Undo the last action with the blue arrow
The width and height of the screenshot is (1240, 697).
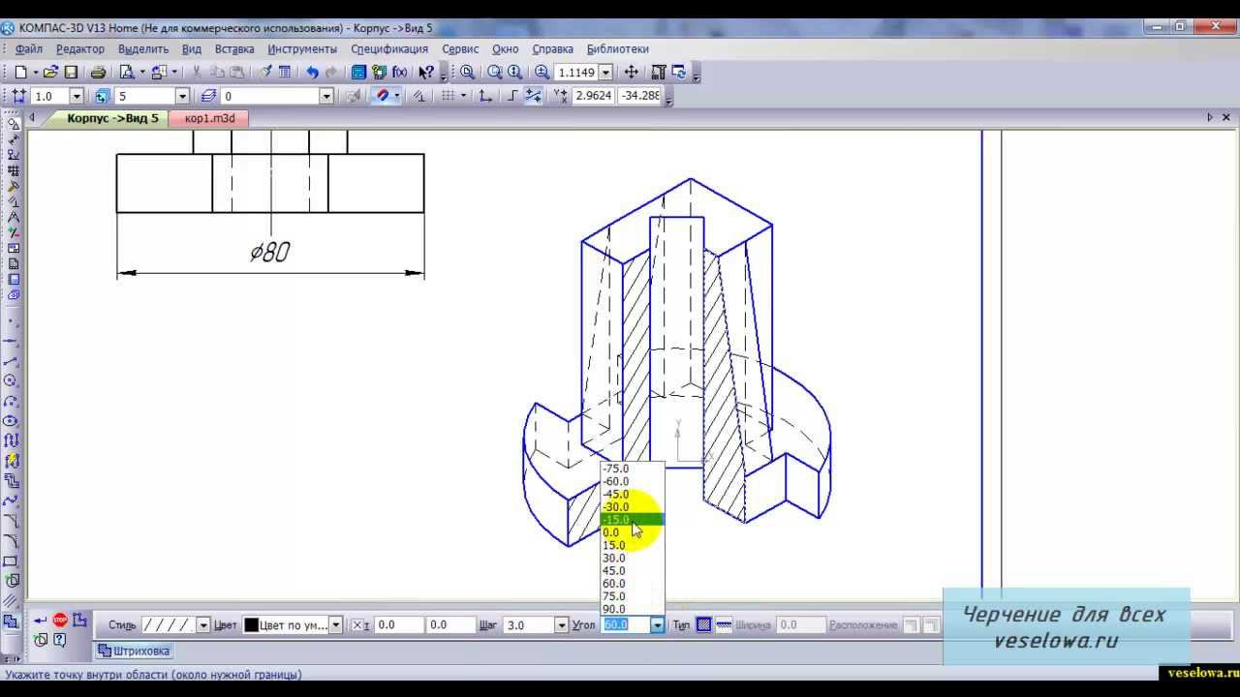(x=312, y=73)
